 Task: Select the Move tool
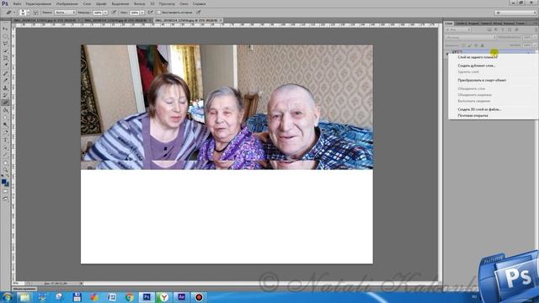(5, 29)
